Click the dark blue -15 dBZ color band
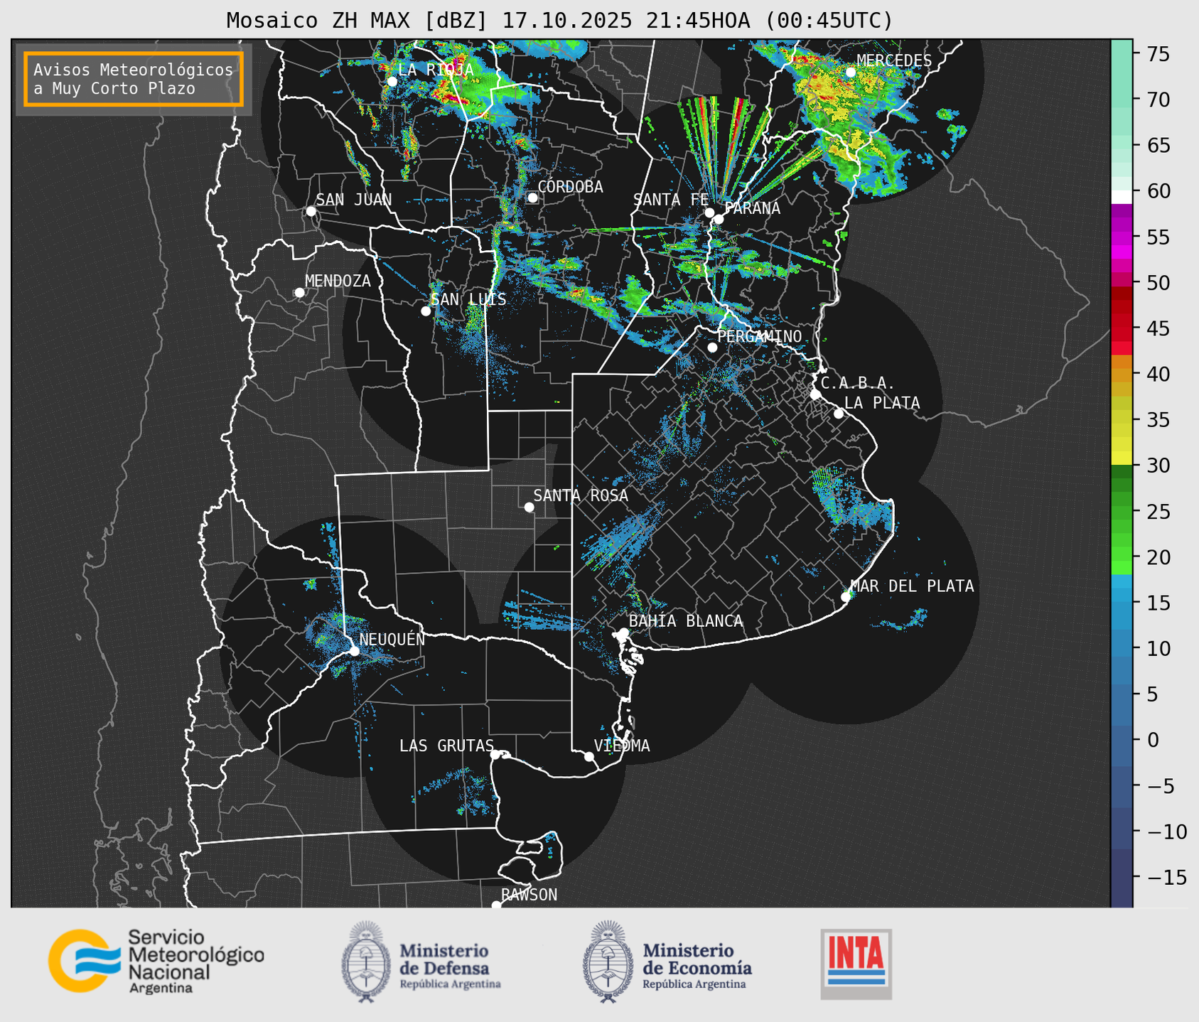The width and height of the screenshot is (1199, 1022). [x=1122, y=878]
